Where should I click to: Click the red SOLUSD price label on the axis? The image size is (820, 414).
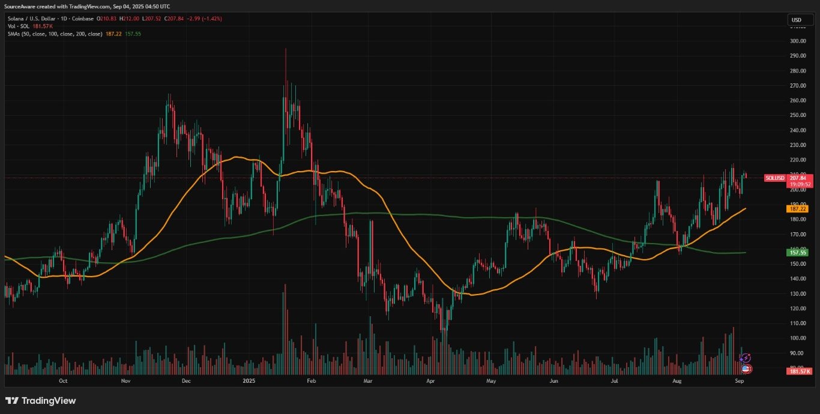(x=776, y=178)
